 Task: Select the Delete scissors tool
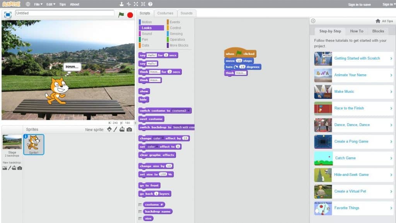129,4
